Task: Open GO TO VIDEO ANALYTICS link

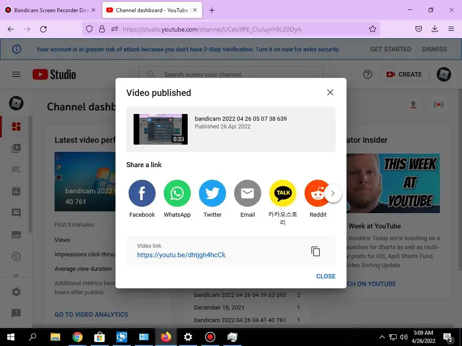Action: [x=91, y=314]
